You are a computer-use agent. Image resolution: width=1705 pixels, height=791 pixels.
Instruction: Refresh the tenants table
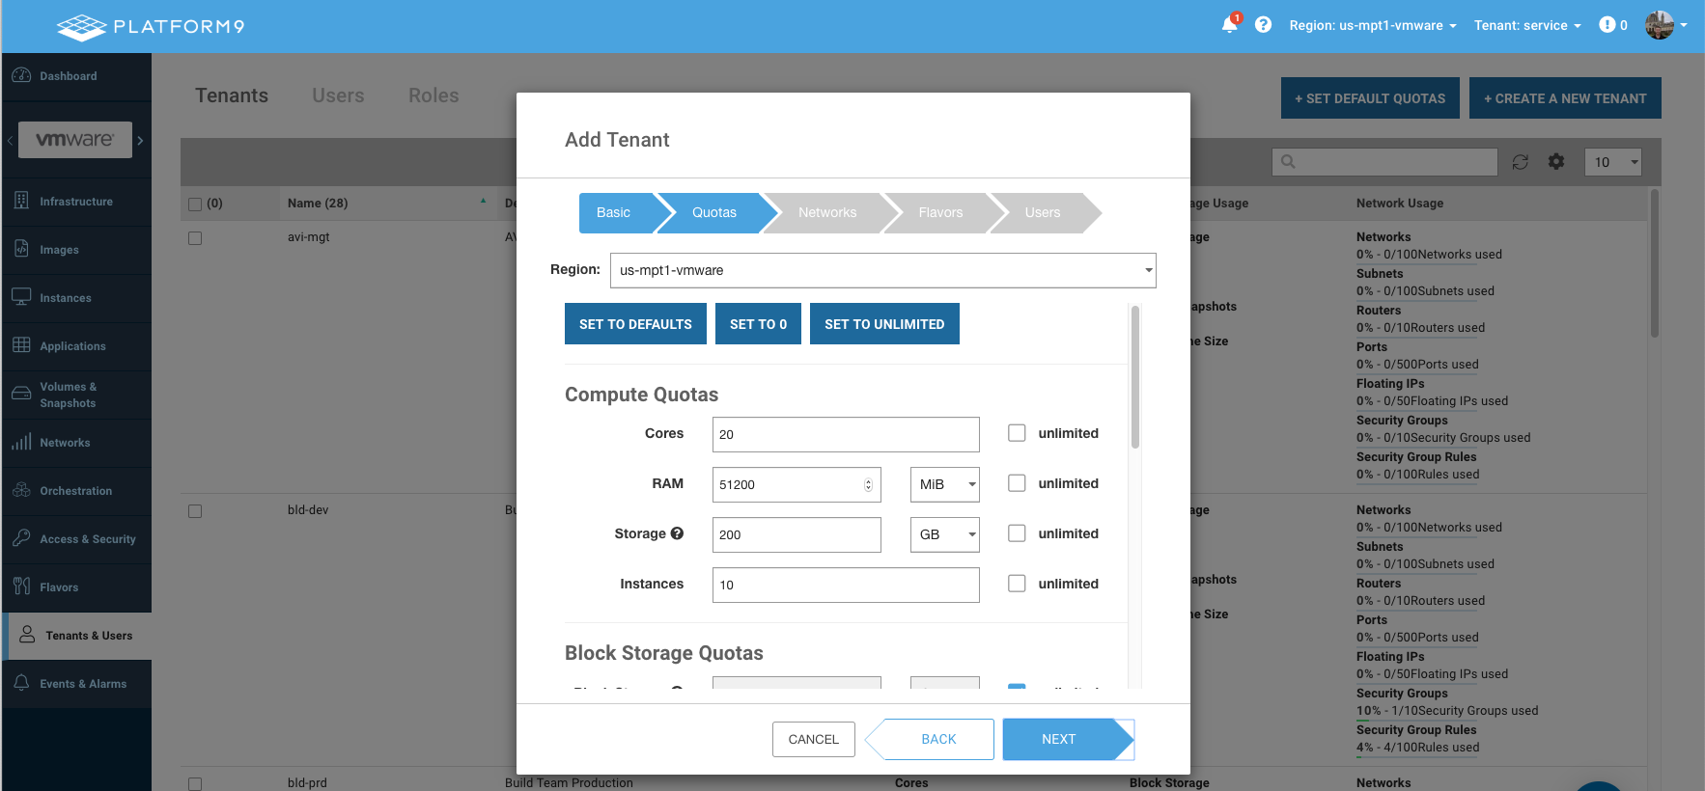pos(1521,162)
